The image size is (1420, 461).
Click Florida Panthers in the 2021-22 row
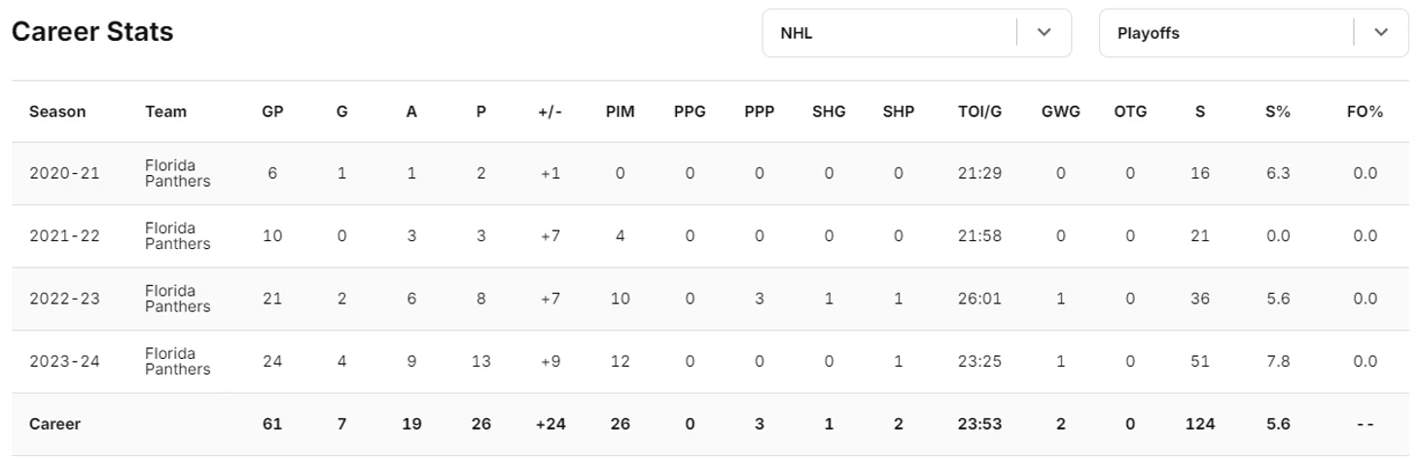tap(177, 236)
